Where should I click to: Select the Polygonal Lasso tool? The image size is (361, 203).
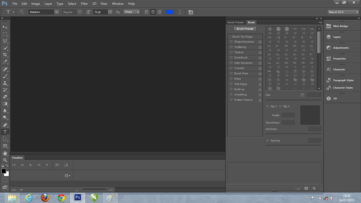(5, 41)
